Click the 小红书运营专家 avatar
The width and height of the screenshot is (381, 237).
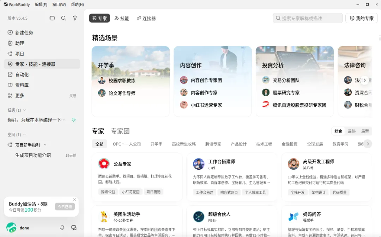pos(184,105)
